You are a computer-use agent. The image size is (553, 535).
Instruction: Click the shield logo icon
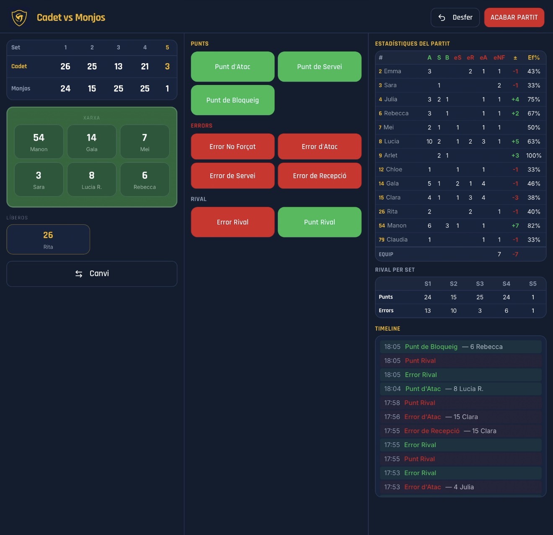19,18
